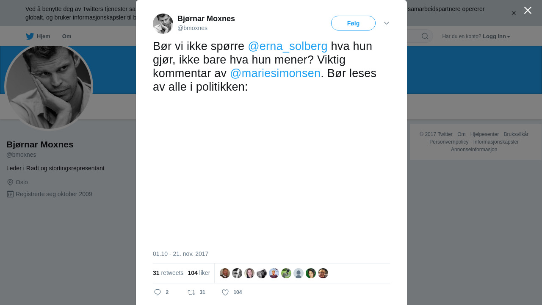Open Bjørnar Moxnes avatar in tweet header
The width and height of the screenshot is (542, 305).
pos(163,24)
